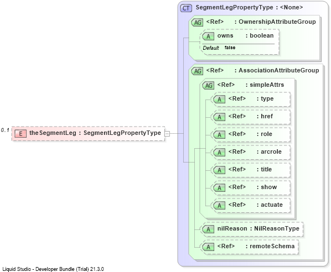Collapse theSegmentLeg element with the minus box
The image size is (331, 272).
(167, 133)
